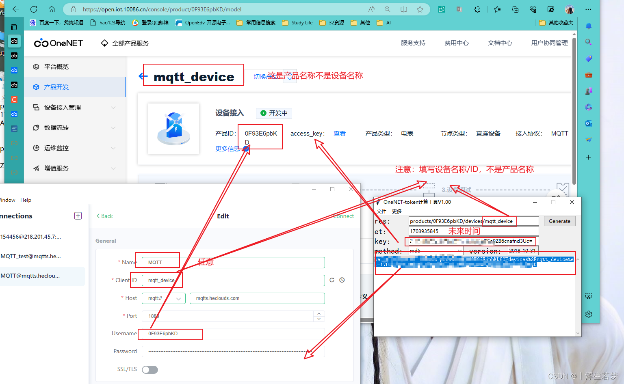The width and height of the screenshot is (624, 384).
Task: Refresh the Client ID in MQTTX
Action: [x=332, y=280]
